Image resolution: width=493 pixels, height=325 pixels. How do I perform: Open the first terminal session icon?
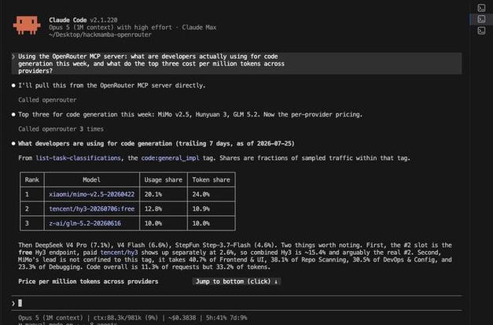pyautogui.click(x=481, y=8)
